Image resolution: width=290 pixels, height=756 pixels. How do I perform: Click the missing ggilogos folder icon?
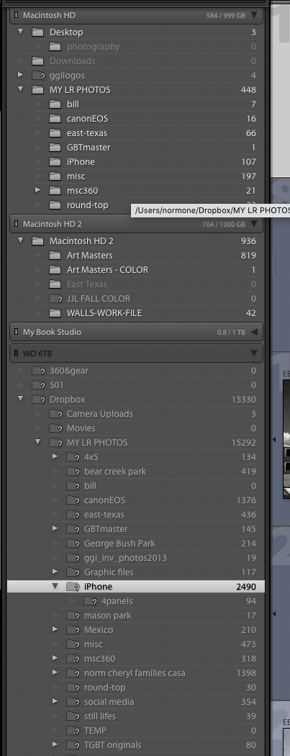(x=37, y=75)
